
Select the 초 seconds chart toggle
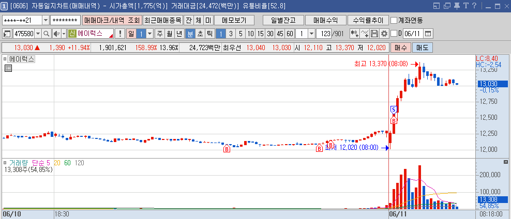[x=200, y=34]
